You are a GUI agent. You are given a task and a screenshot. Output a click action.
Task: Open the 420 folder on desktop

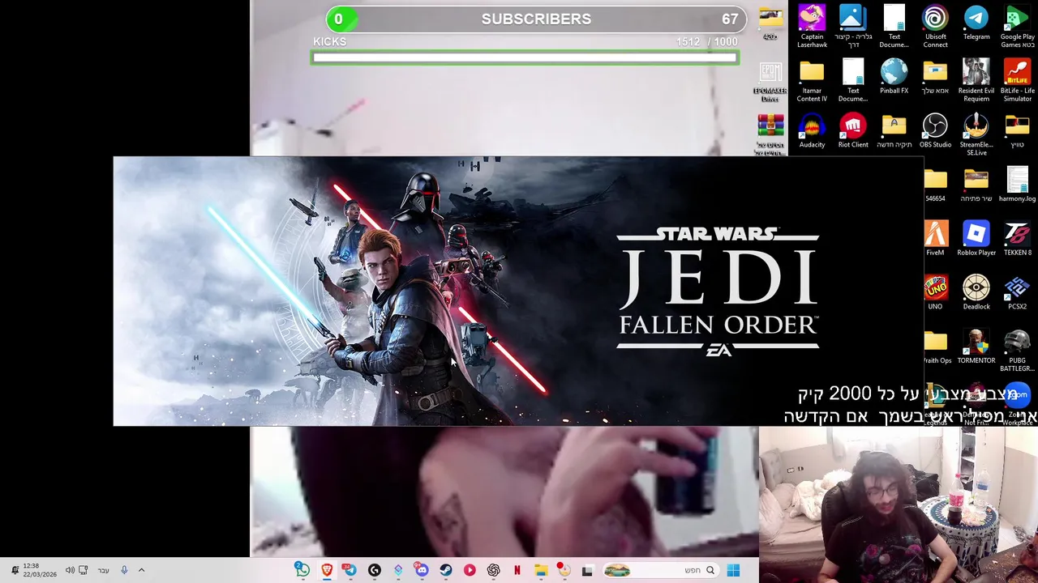(770, 23)
